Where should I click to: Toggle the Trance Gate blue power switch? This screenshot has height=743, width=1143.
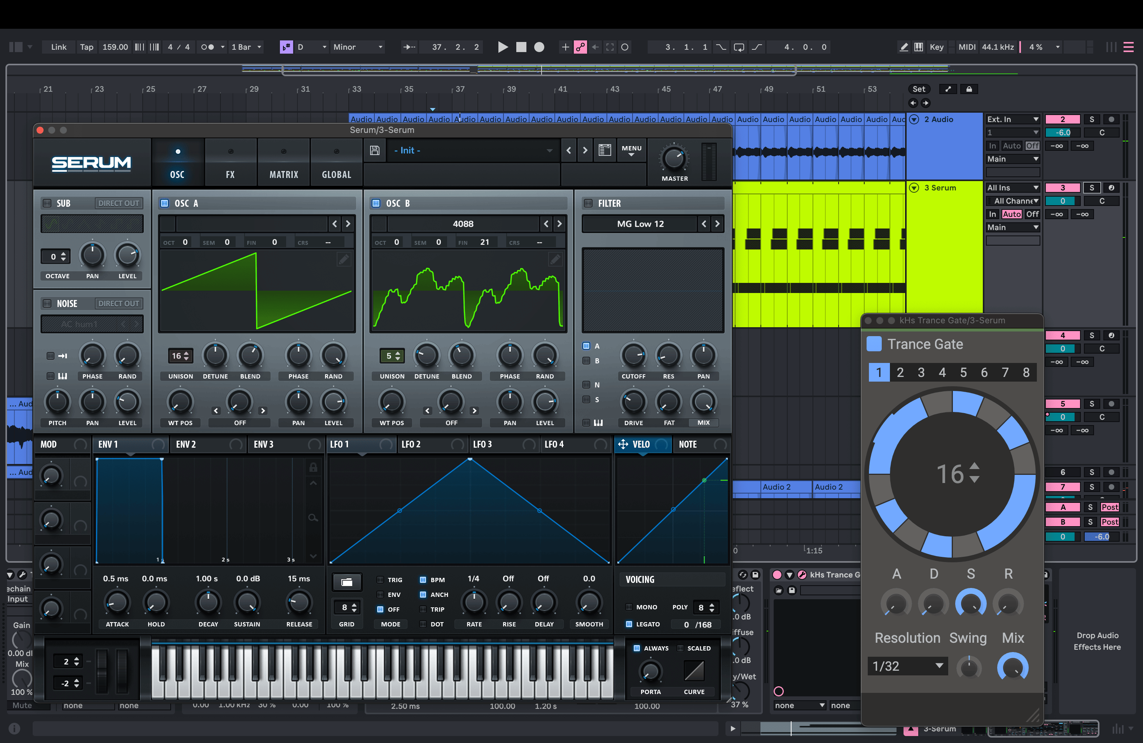(x=874, y=344)
